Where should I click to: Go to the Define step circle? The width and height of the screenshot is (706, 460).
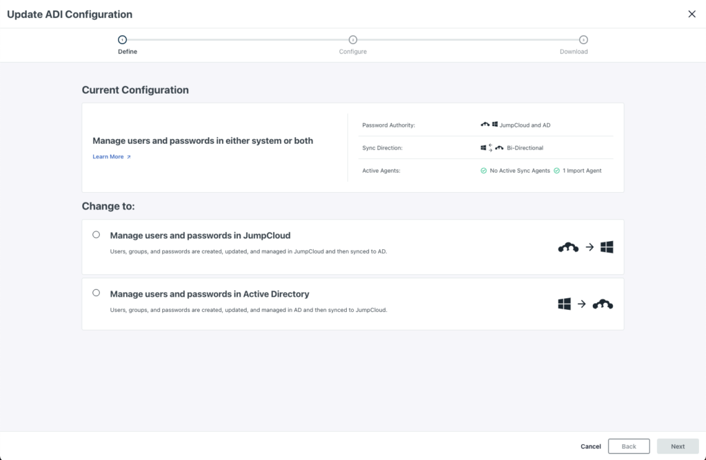pyautogui.click(x=122, y=40)
